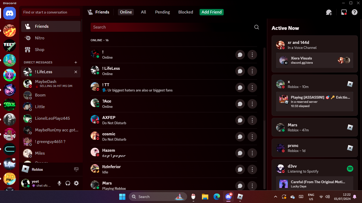Open more options for ?Ace
Viewport: 362px width, 203px height.
(x=252, y=104)
